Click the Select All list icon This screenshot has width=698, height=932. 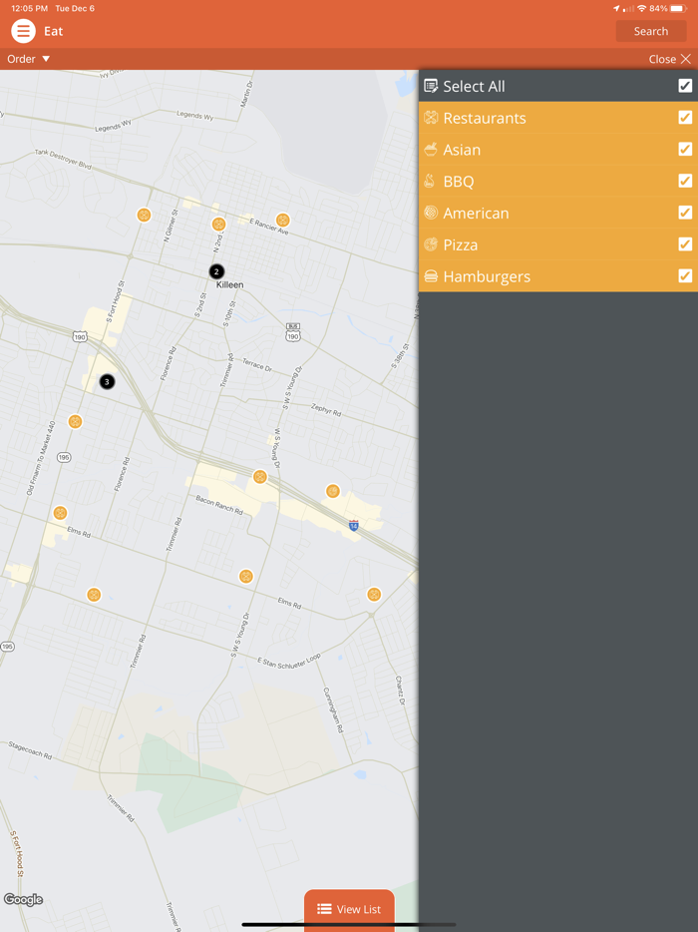click(431, 86)
